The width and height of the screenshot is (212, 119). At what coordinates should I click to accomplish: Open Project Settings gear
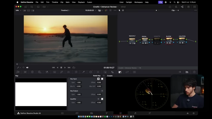pyautogui.click(x=193, y=113)
